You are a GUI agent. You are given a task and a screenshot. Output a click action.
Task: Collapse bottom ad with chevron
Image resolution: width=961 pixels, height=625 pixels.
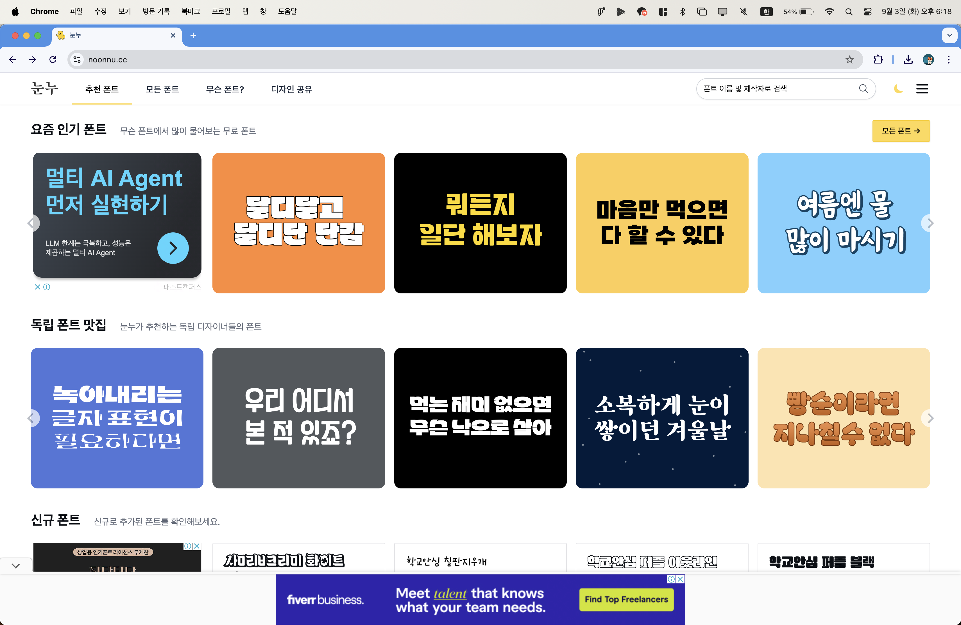click(16, 566)
